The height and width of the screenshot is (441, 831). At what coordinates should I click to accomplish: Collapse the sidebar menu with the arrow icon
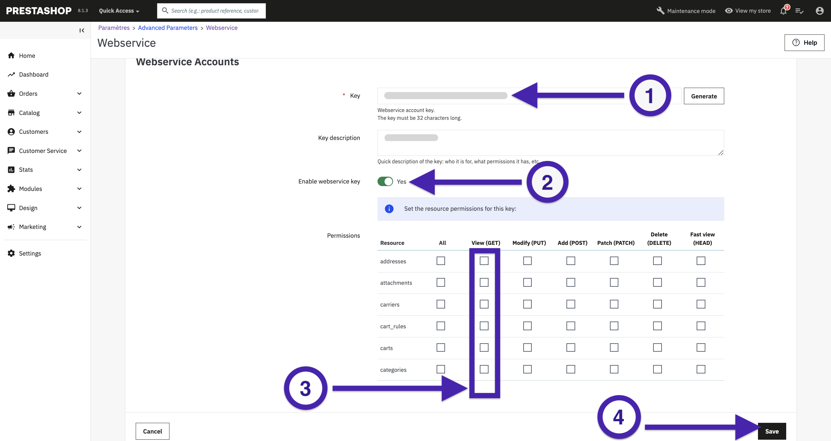[x=81, y=31]
